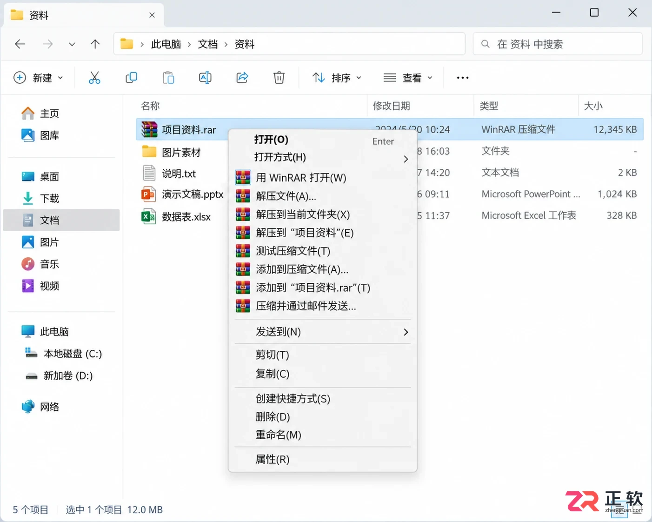Open the three-dot more options menu

[x=463, y=78]
